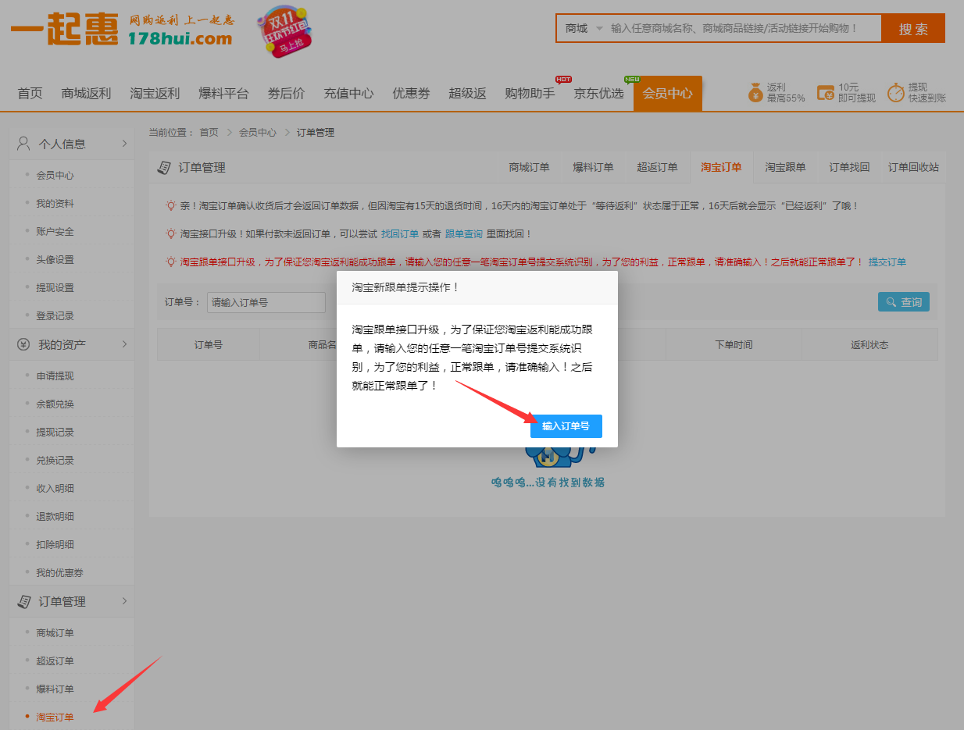Open 券后价 in the navigation bar

287,94
